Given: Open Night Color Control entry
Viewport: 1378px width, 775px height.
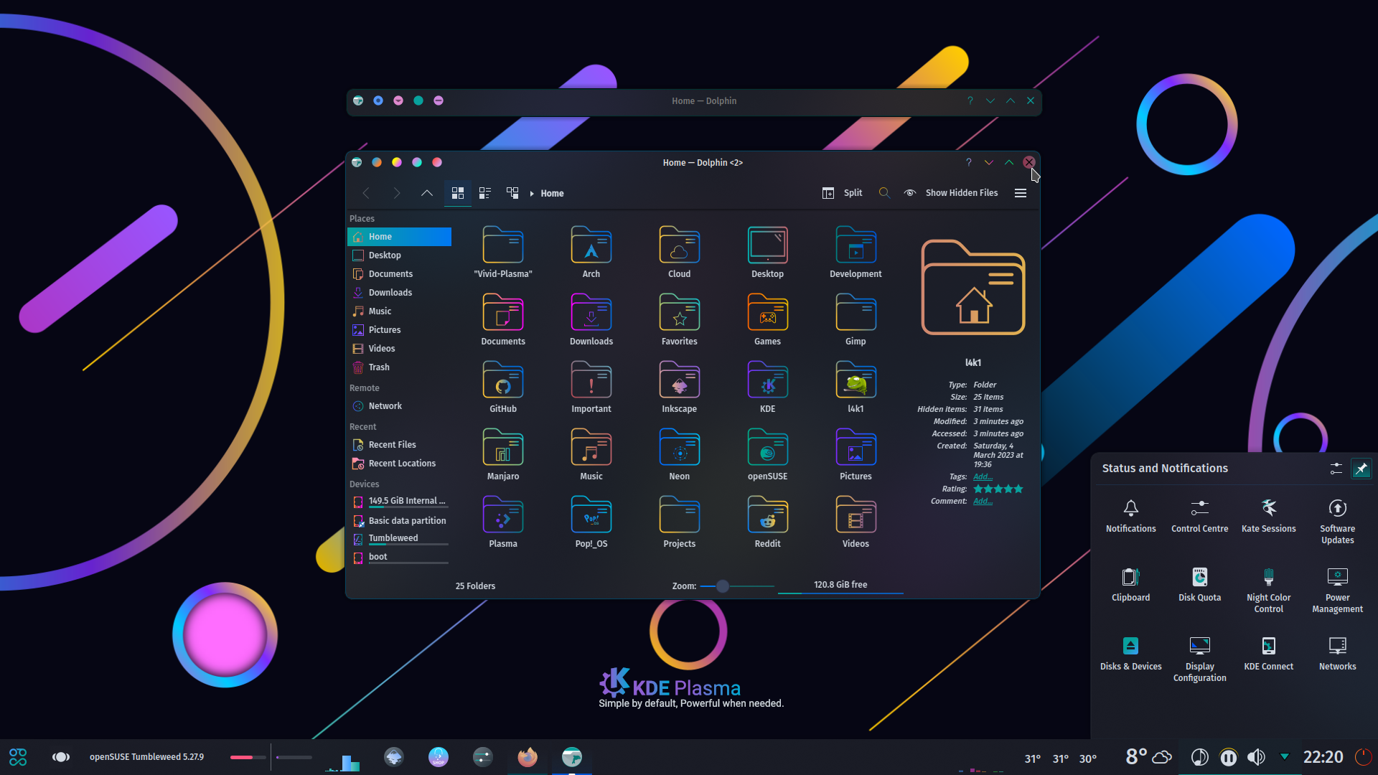Looking at the screenshot, I should pyautogui.click(x=1268, y=591).
